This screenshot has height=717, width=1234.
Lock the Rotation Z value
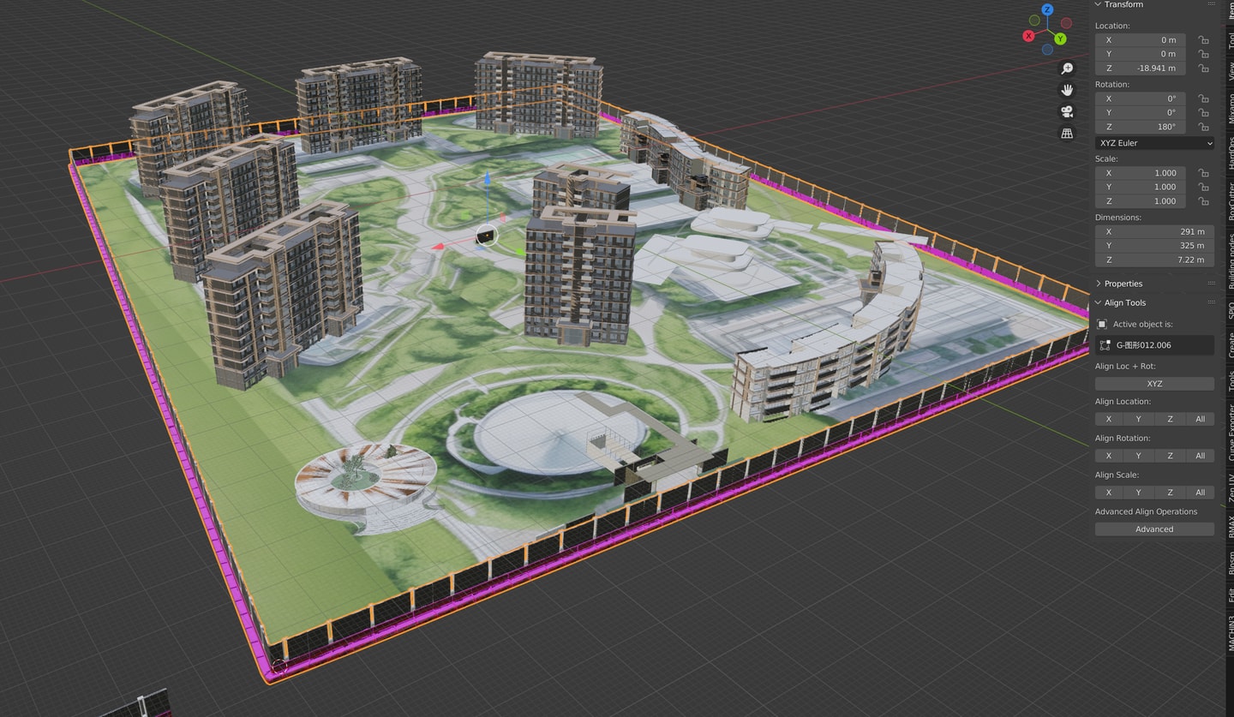pyautogui.click(x=1203, y=127)
